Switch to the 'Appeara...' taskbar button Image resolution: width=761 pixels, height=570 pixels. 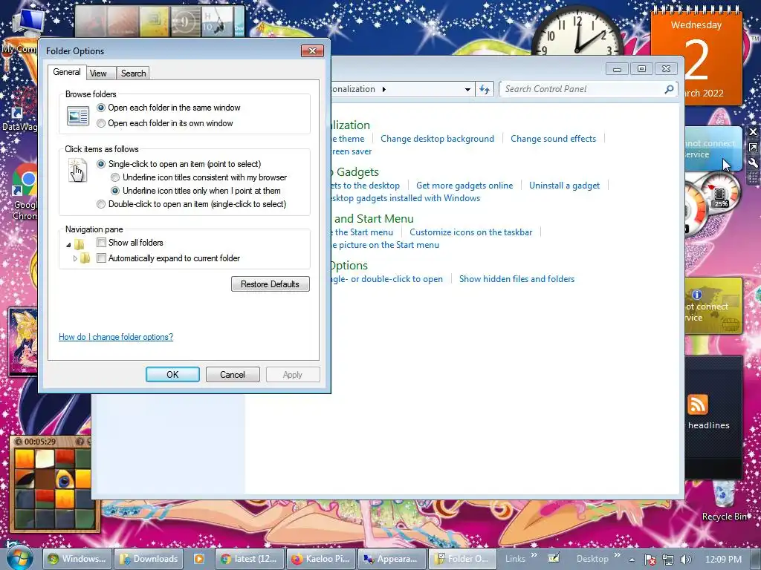(x=392, y=559)
